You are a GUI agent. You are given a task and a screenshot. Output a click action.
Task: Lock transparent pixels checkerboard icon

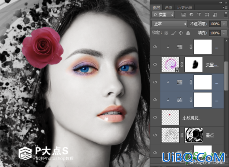click(166, 33)
